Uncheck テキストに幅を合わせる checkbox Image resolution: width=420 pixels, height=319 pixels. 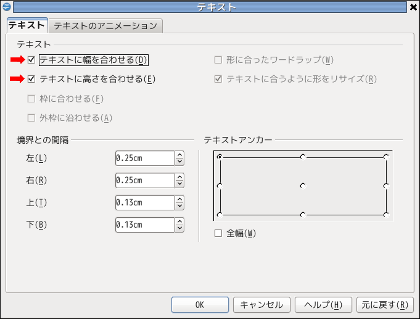(32, 60)
